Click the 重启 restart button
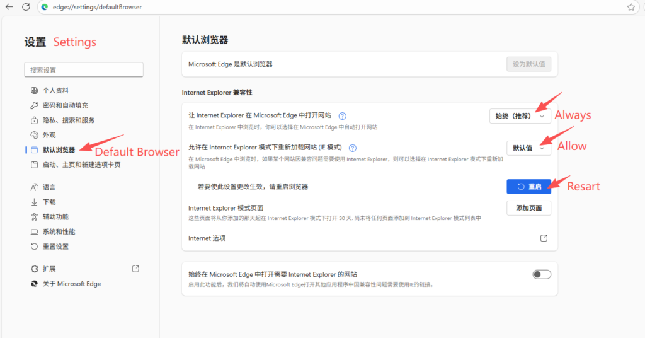645x338 pixels. [528, 187]
